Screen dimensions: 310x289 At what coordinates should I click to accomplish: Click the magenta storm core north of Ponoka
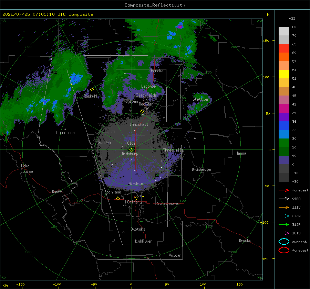(180, 26)
